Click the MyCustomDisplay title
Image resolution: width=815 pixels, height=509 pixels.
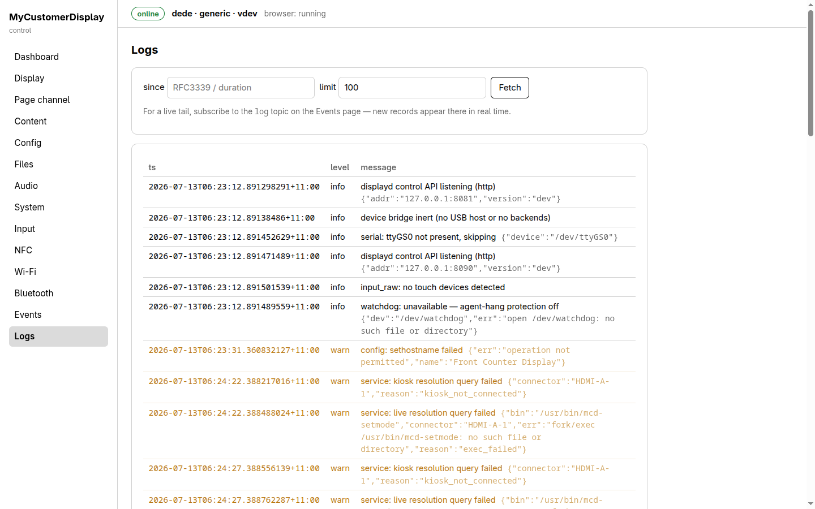point(57,17)
